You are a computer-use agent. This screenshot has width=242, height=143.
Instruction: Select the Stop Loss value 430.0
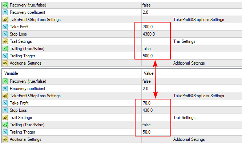point(148,110)
